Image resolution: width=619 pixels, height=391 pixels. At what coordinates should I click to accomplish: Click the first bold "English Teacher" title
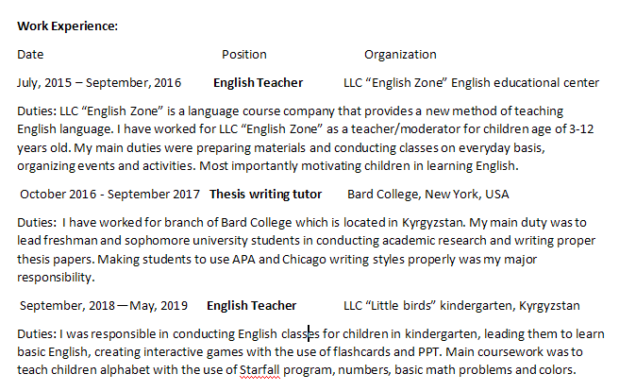258,83
